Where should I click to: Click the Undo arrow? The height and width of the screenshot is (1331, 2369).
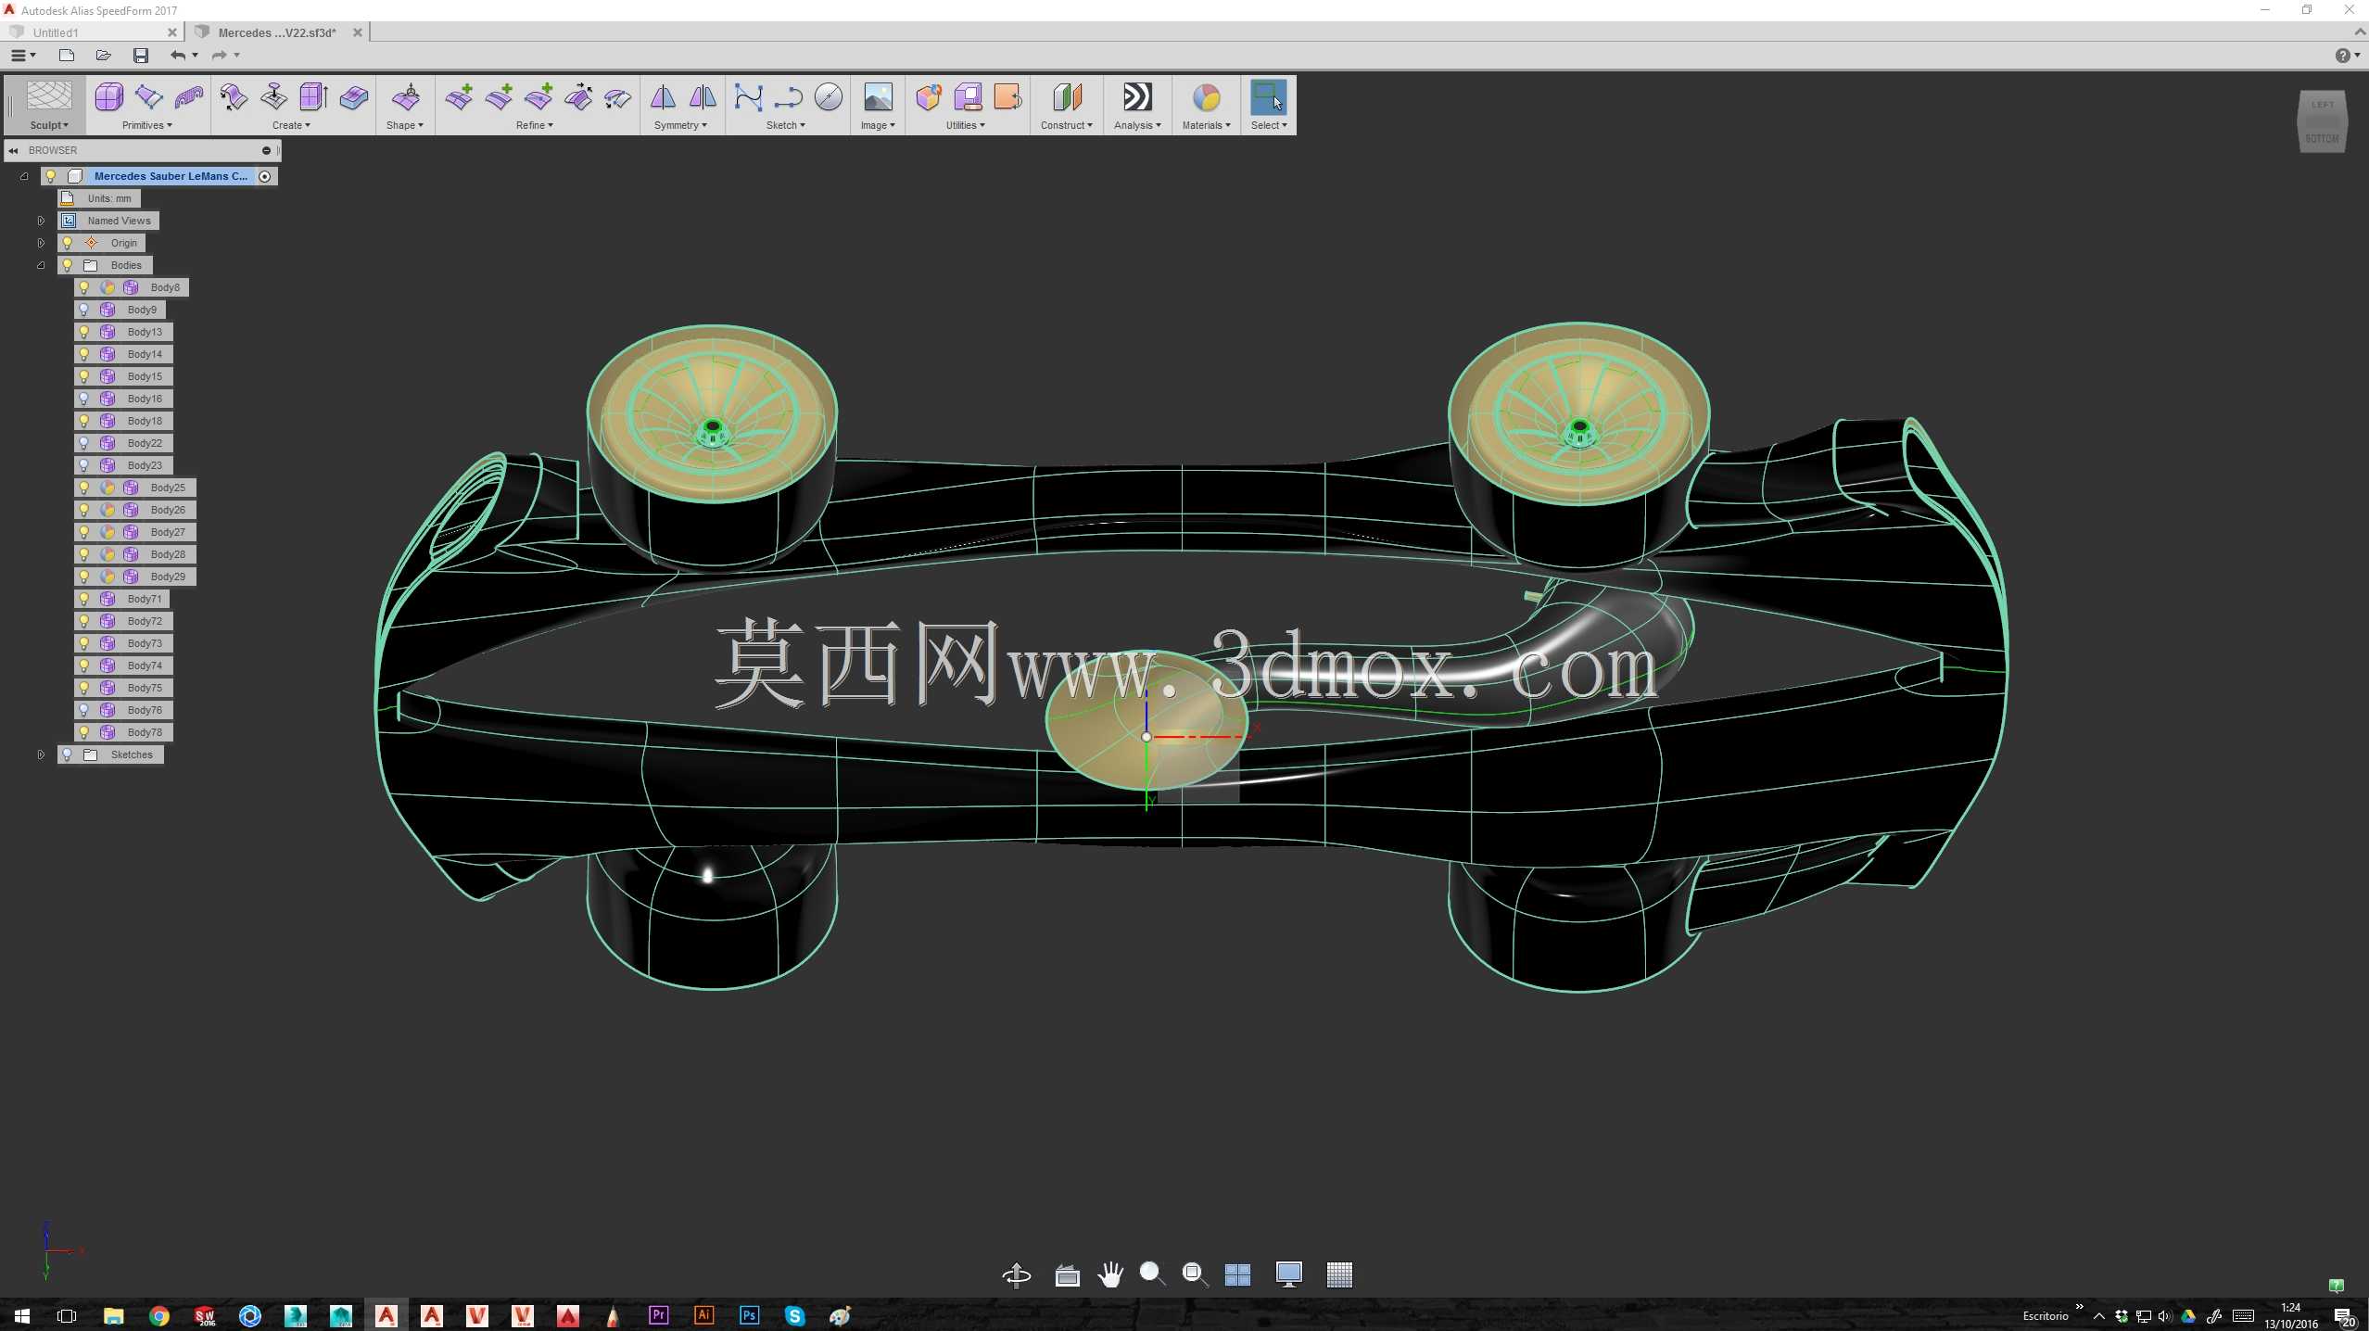tap(177, 56)
